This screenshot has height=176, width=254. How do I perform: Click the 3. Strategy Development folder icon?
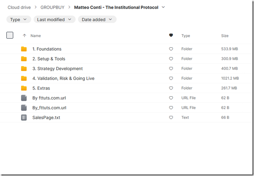pos(24,68)
